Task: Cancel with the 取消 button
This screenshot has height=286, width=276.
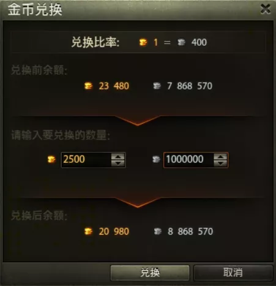Action: pyautogui.click(x=233, y=273)
